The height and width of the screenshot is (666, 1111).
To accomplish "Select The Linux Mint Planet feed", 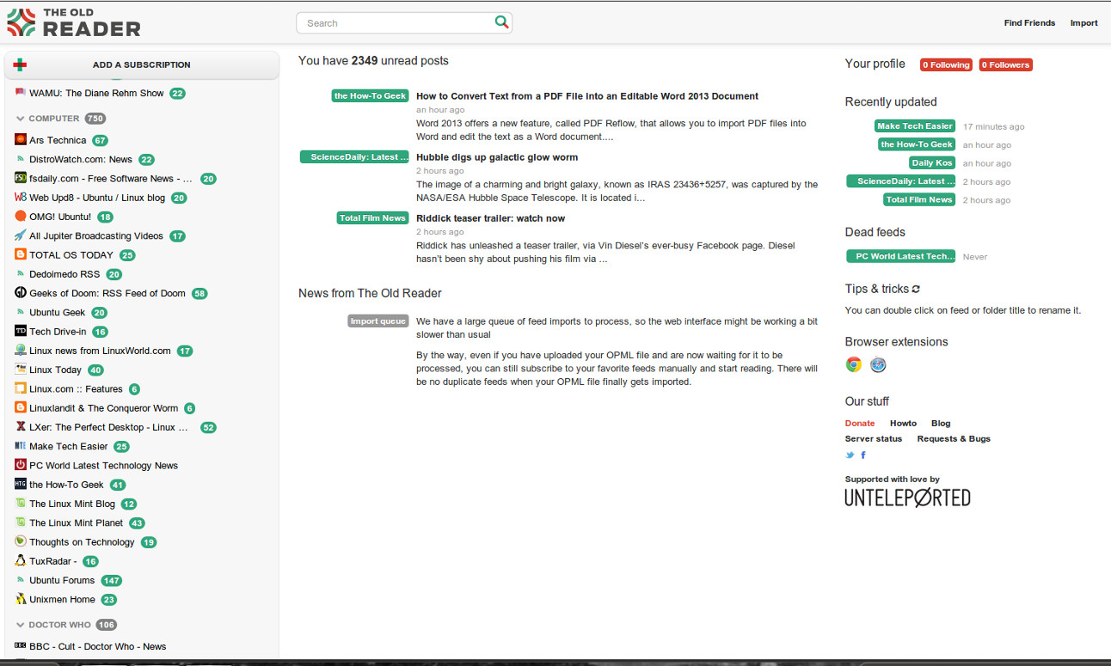I will [77, 522].
